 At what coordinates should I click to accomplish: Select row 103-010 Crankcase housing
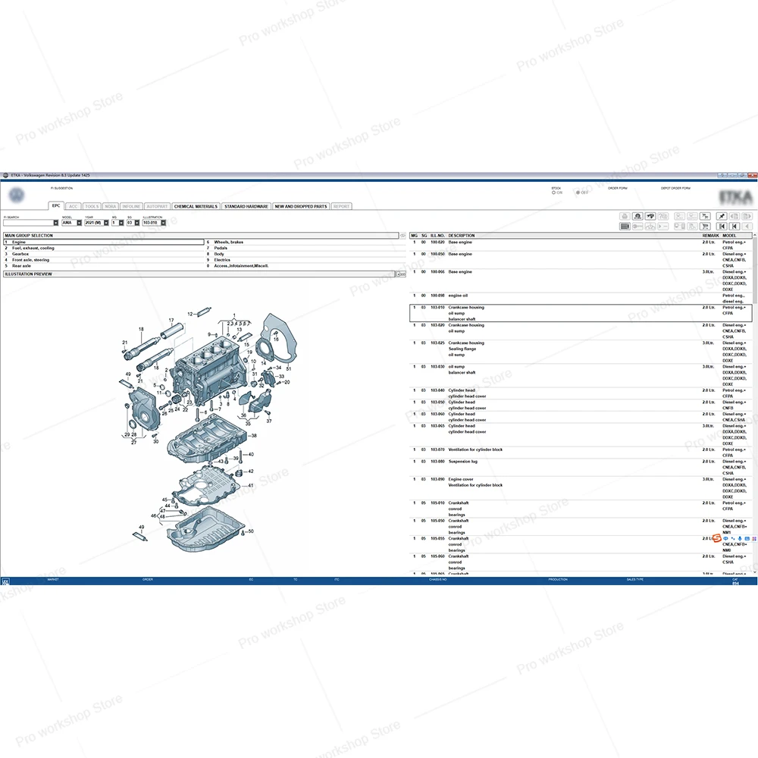pos(581,313)
